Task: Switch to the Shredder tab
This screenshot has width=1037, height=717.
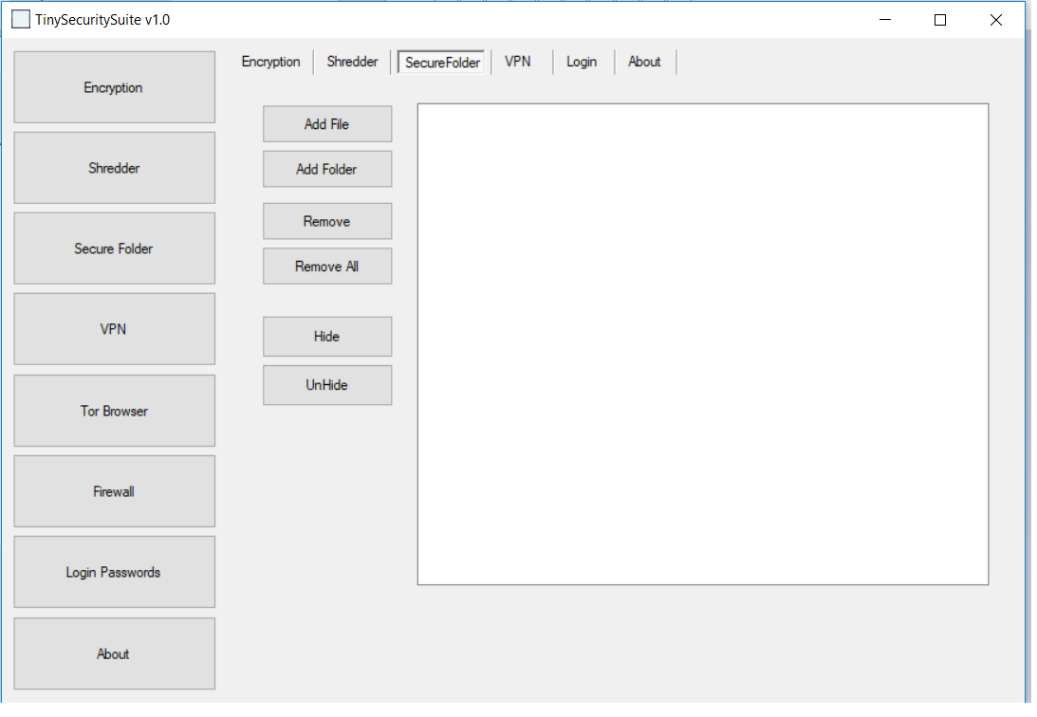Action: pyautogui.click(x=353, y=62)
